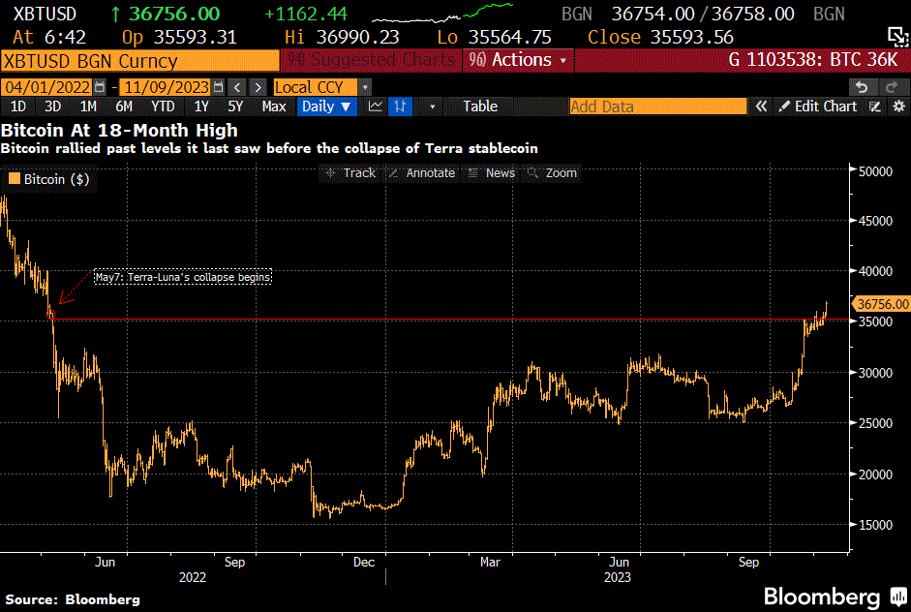The height and width of the screenshot is (612, 911).
Task: Click the orange Bitcoin ($) legend swatch
Action: tap(14, 178)
